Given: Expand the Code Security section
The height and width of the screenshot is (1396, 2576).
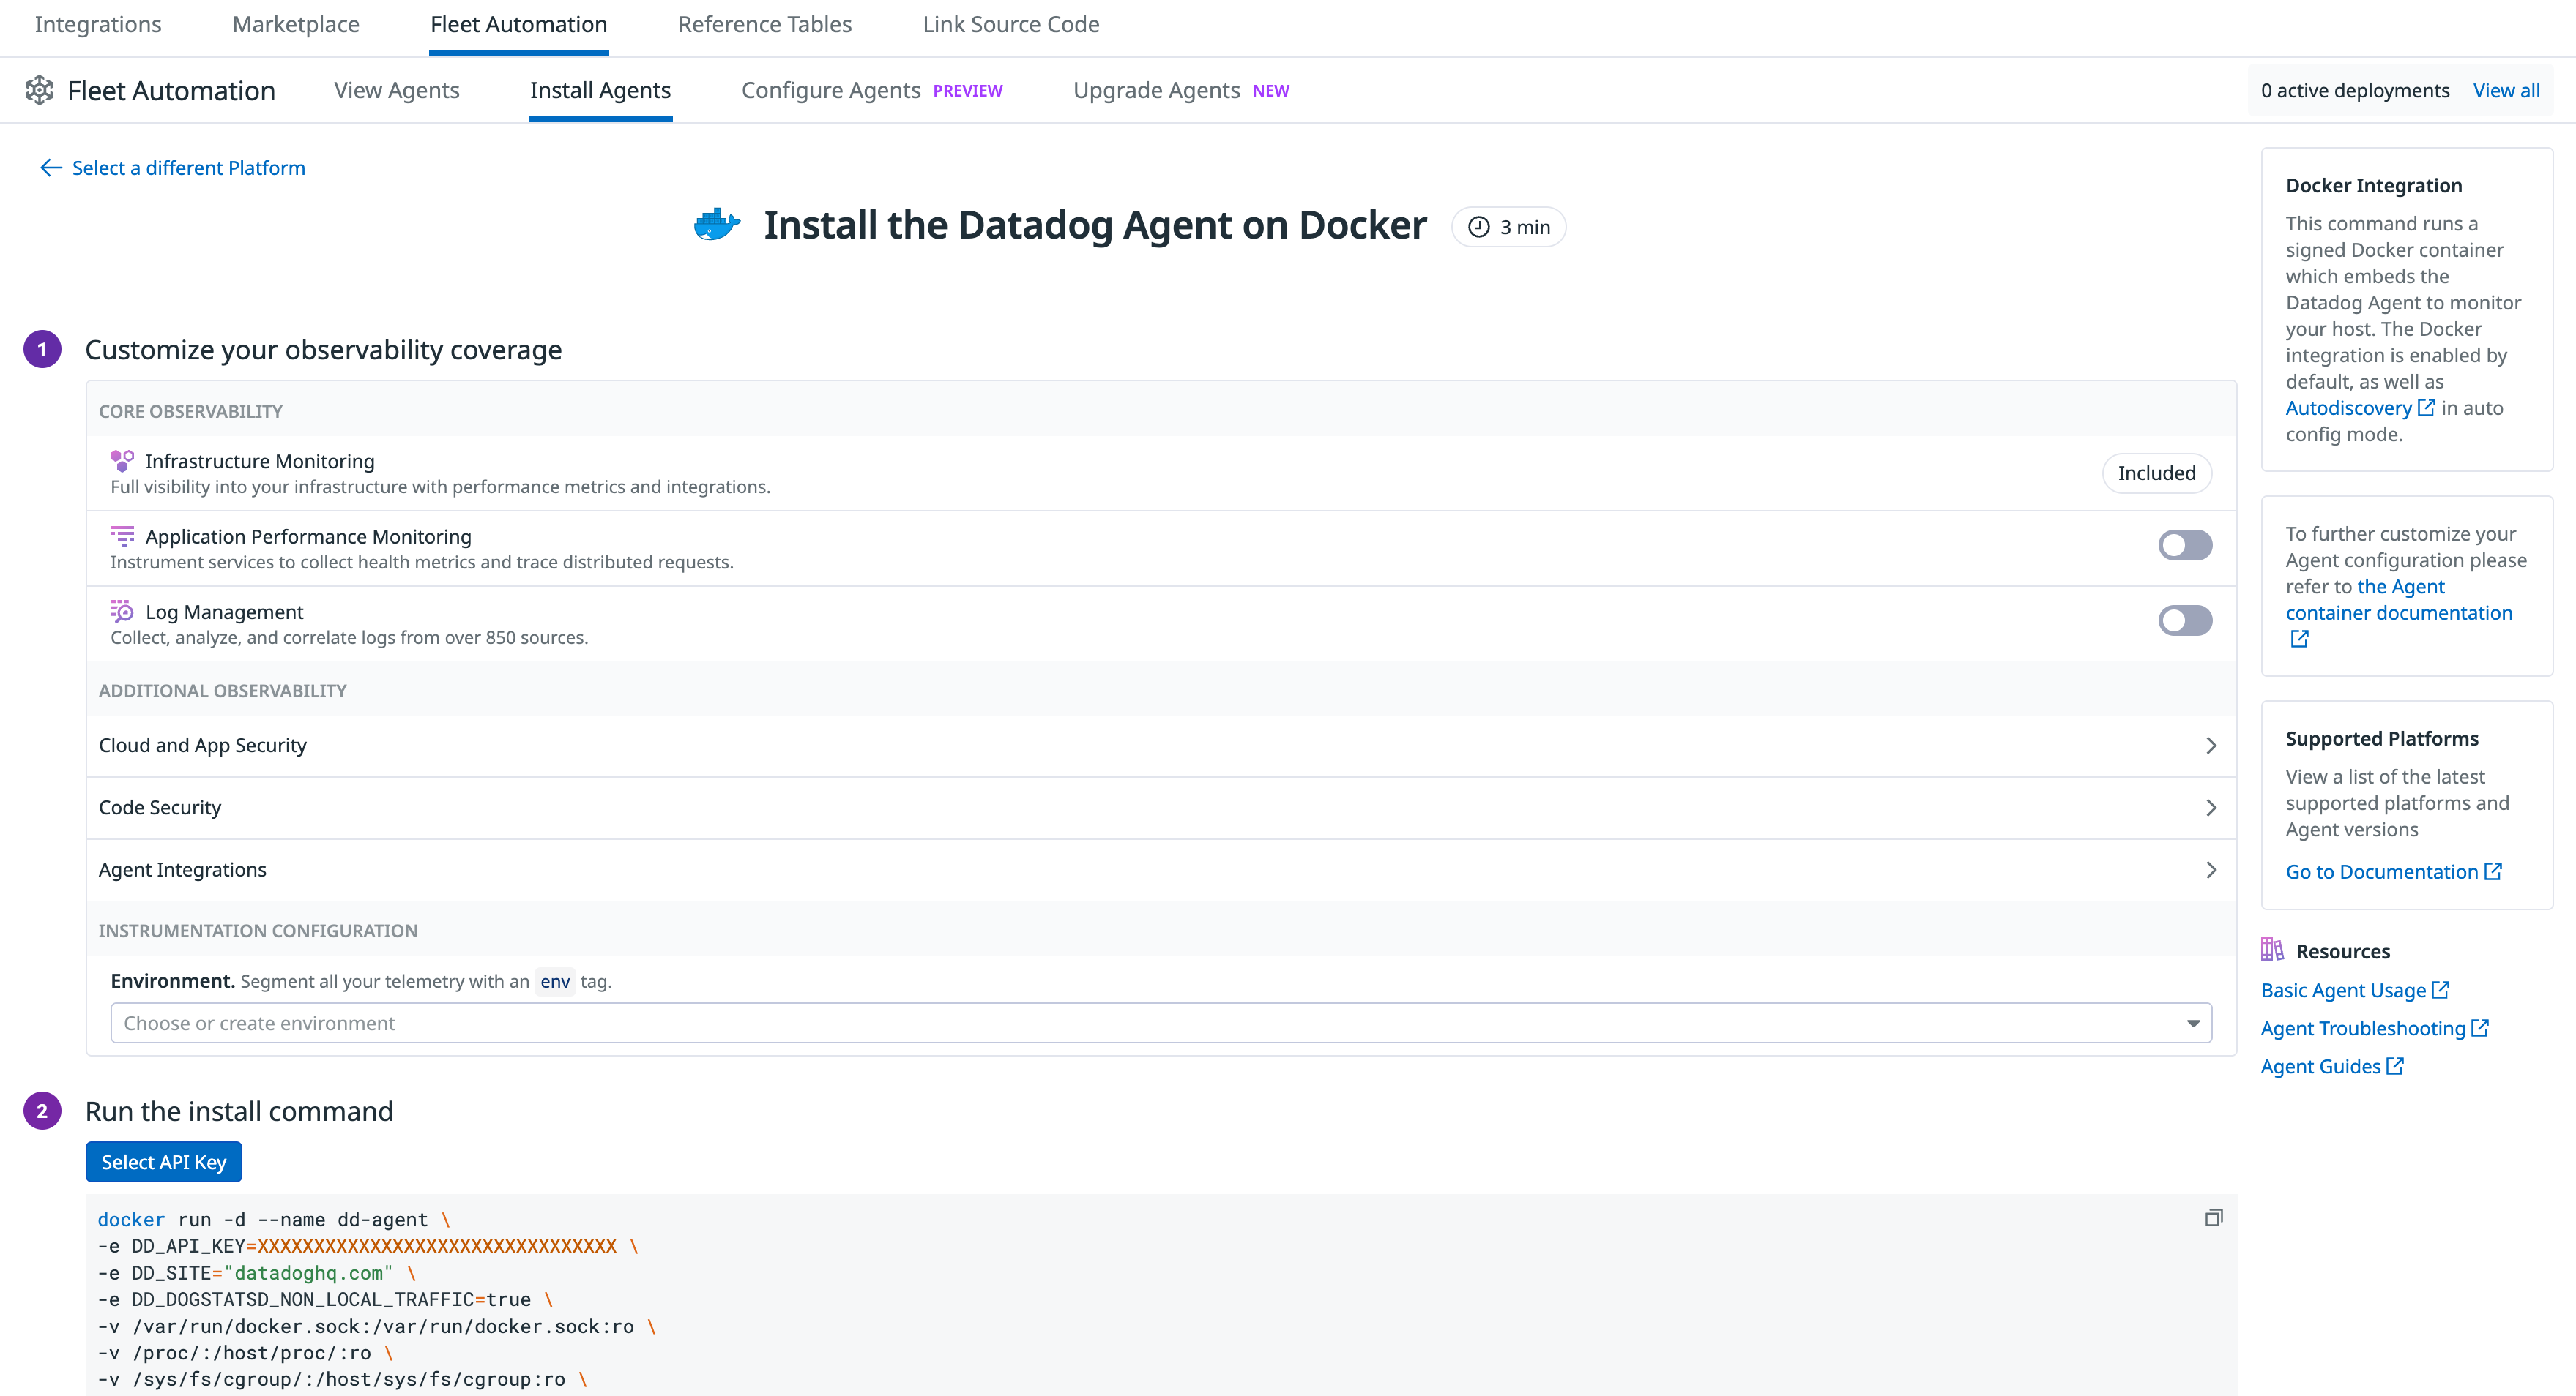Looking at the screenshot, I should [x=1160, y=808].
